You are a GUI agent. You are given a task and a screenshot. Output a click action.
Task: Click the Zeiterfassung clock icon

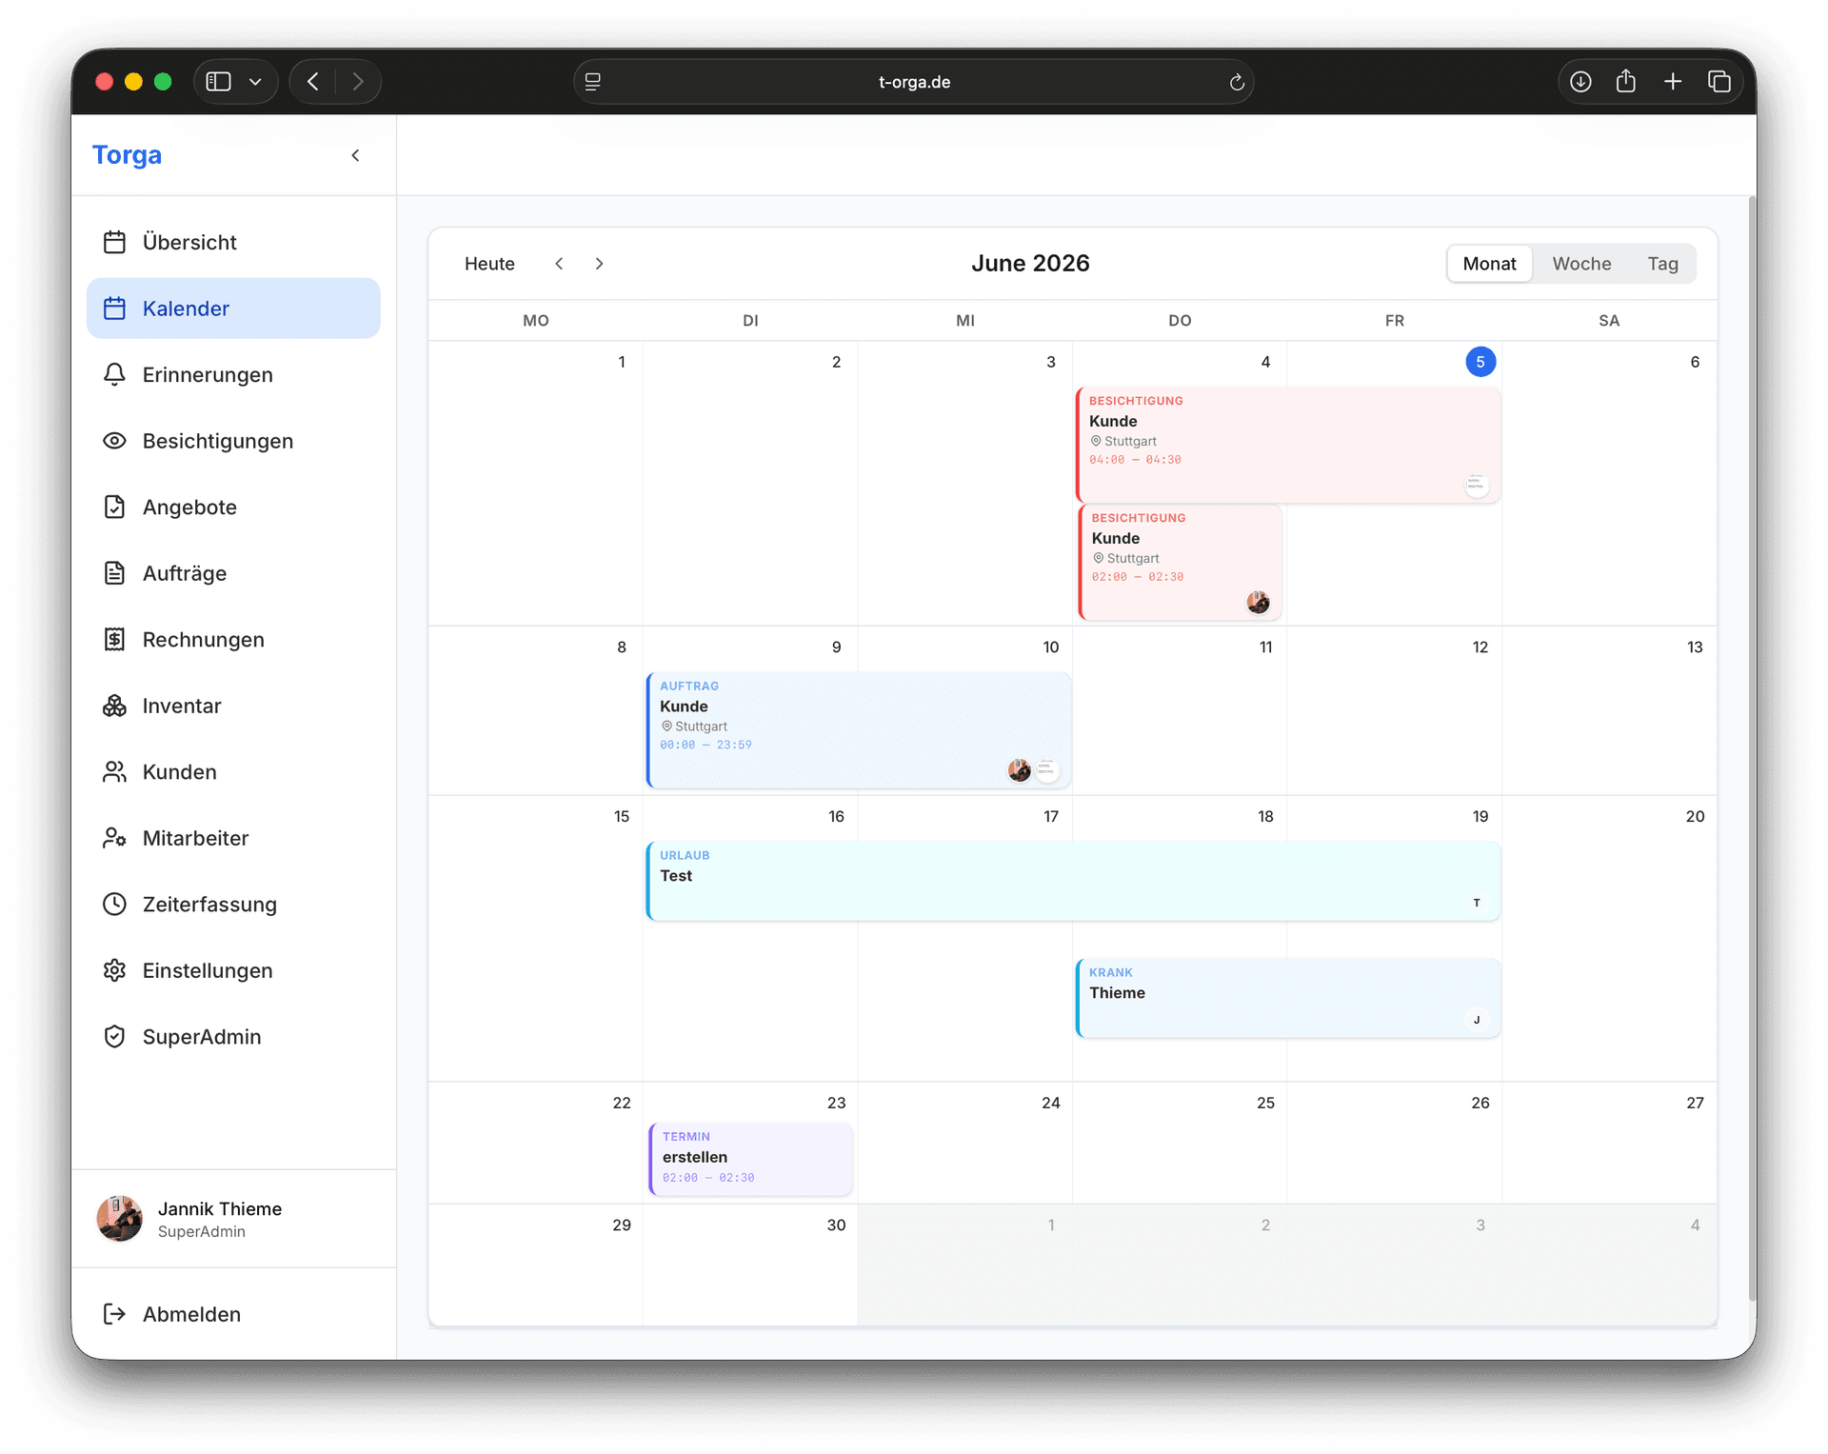(x=114, y=904)
